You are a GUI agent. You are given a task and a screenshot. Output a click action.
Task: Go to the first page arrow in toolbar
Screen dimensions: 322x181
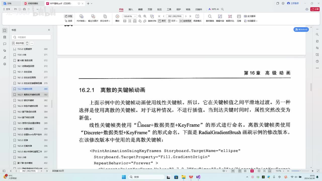pyautogui.click(x=159, y=16)
